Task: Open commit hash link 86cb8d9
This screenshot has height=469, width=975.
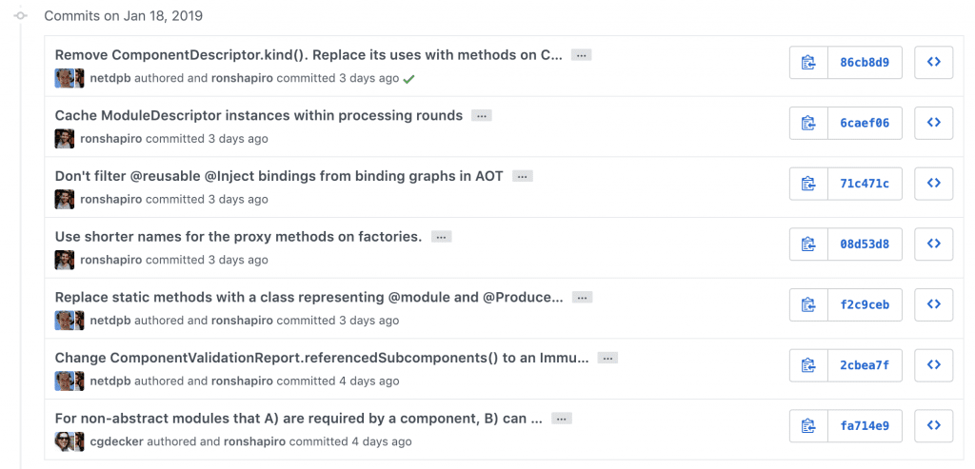Action: 865,63
